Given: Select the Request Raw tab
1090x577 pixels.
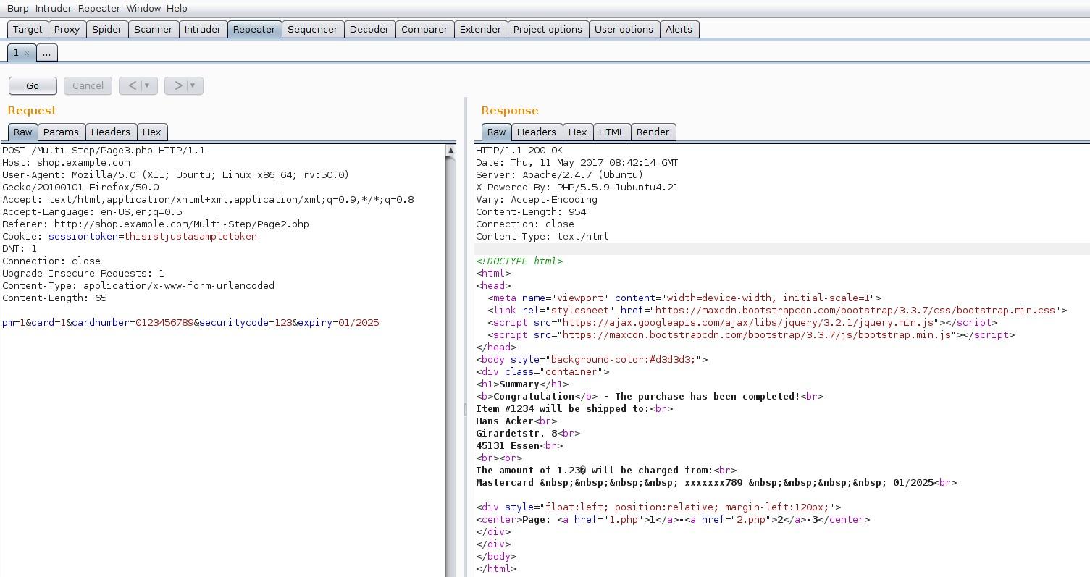Looking at the screenshot, I should 23,132.
